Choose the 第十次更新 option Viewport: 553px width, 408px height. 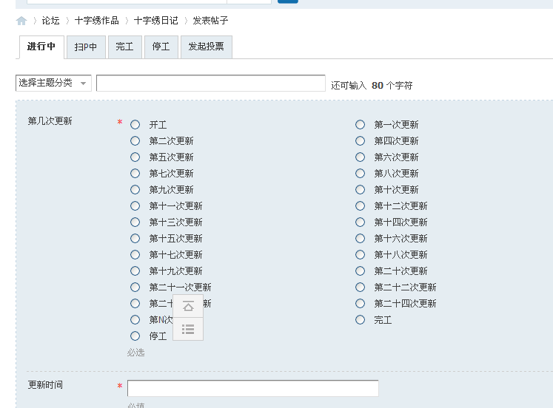(360, 190)
